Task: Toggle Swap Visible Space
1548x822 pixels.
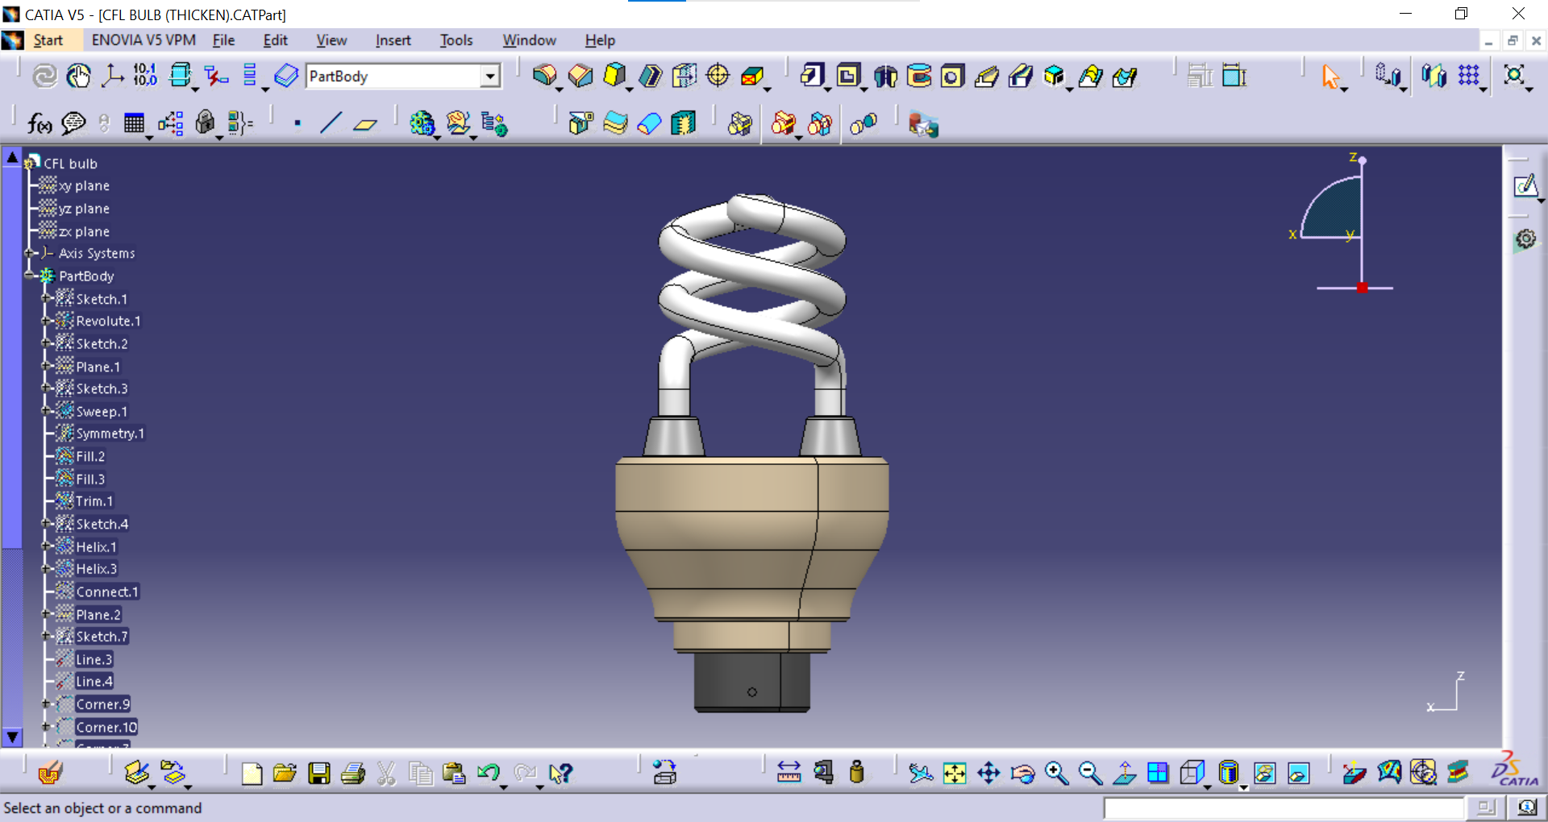Action: pyautogui.click(x=1298, y=773)
